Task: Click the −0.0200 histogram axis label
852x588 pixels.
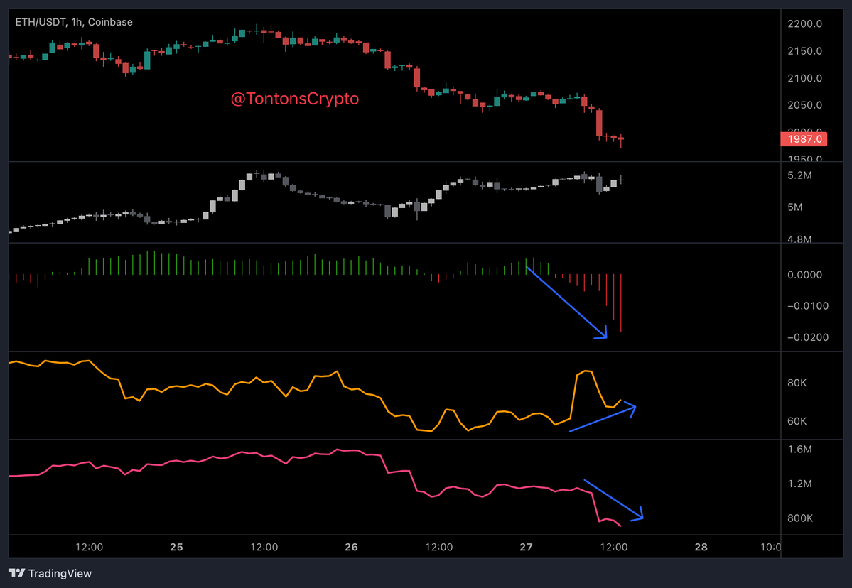Action: (807, 337)
